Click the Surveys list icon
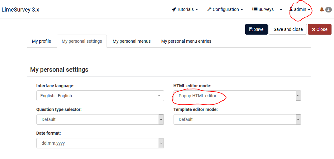This screenshot has height=159, width=334. [x=255, y=9]
